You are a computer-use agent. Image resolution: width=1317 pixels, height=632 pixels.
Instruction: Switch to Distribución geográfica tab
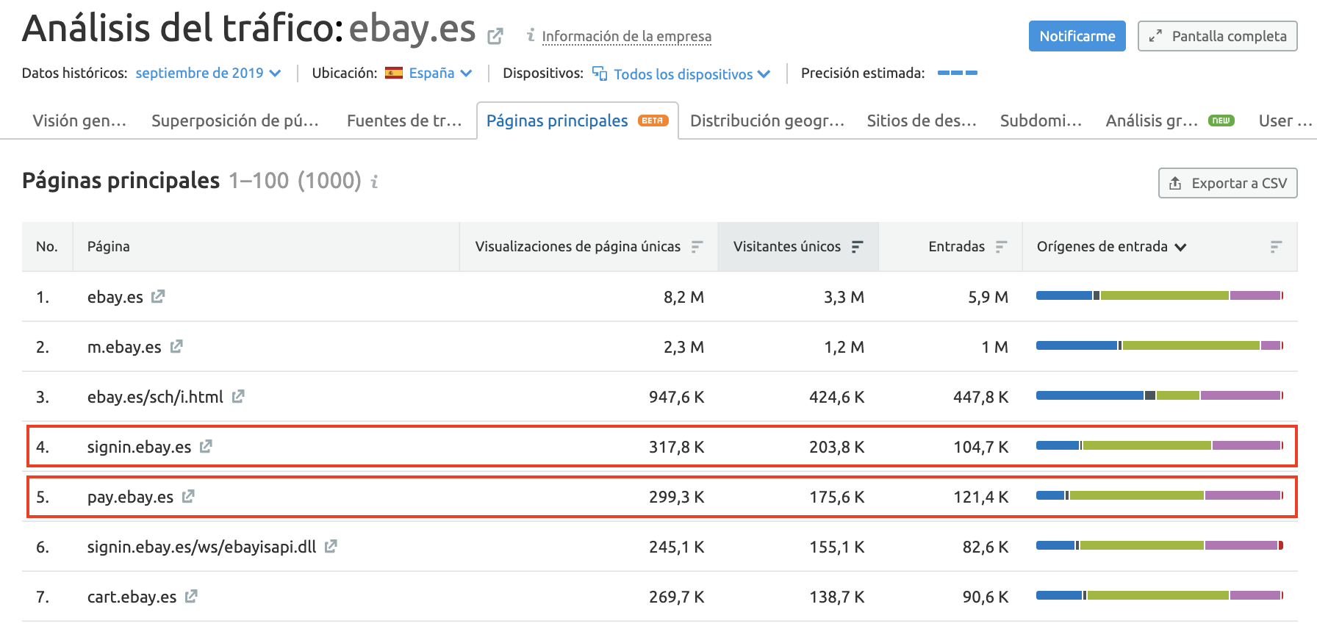[x=767, y=121]
